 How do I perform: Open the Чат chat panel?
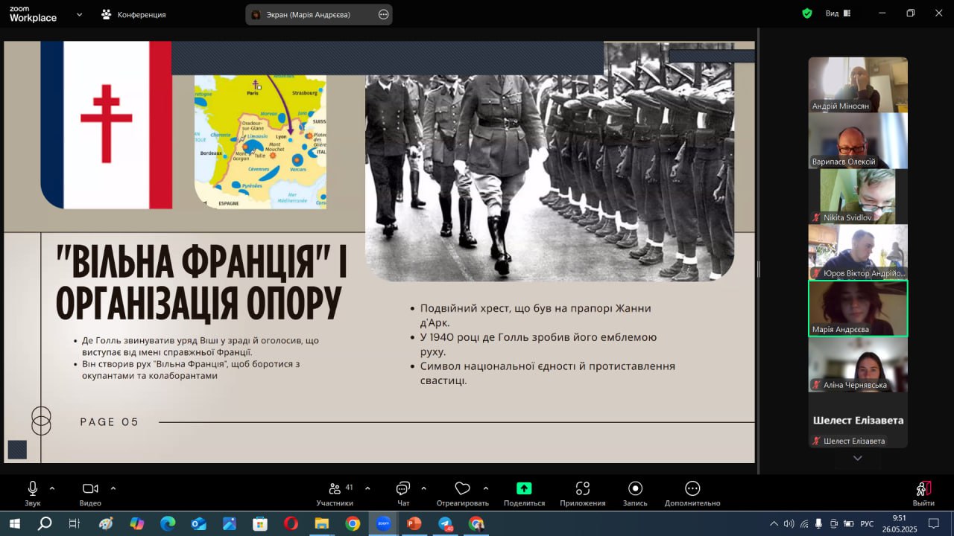tap(403, 494)
